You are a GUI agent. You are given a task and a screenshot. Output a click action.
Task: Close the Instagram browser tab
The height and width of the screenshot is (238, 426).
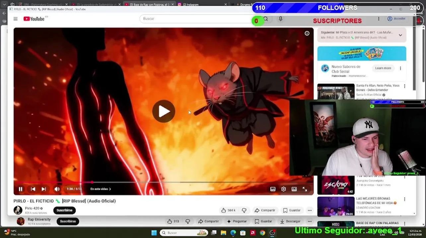click(x=226, y=4)
